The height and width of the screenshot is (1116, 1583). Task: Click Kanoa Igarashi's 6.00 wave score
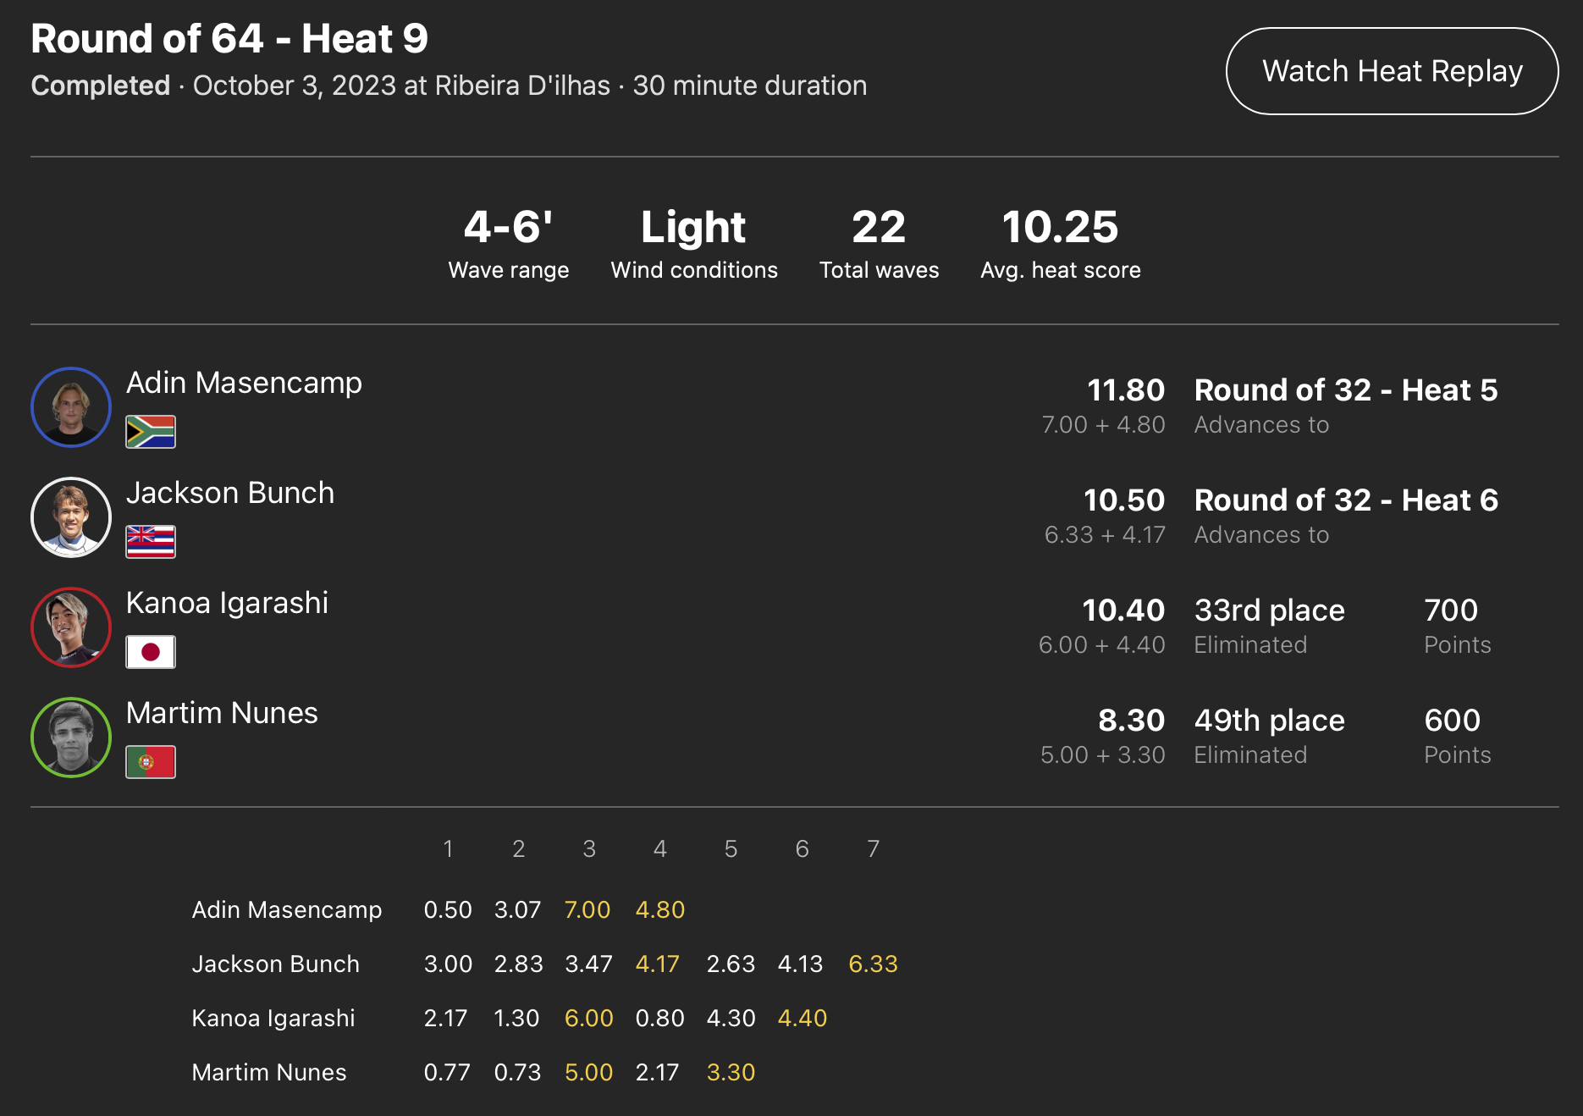[x=588, y=1018]
